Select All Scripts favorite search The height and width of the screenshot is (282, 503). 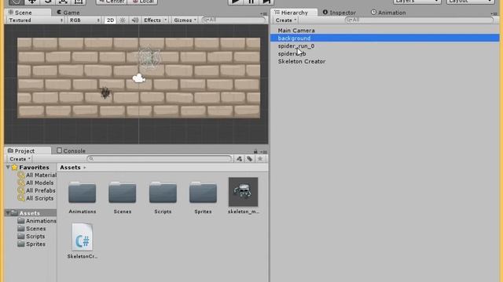pos(36,198)
